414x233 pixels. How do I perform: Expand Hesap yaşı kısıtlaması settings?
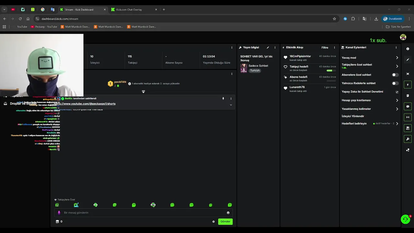click(x=397, y=100)
